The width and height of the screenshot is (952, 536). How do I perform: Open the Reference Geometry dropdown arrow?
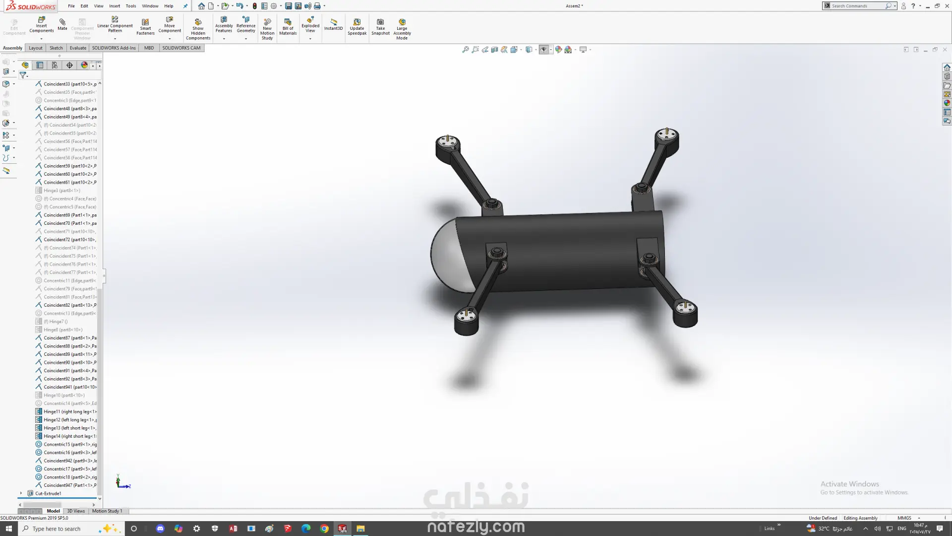[x=246, y=38]
